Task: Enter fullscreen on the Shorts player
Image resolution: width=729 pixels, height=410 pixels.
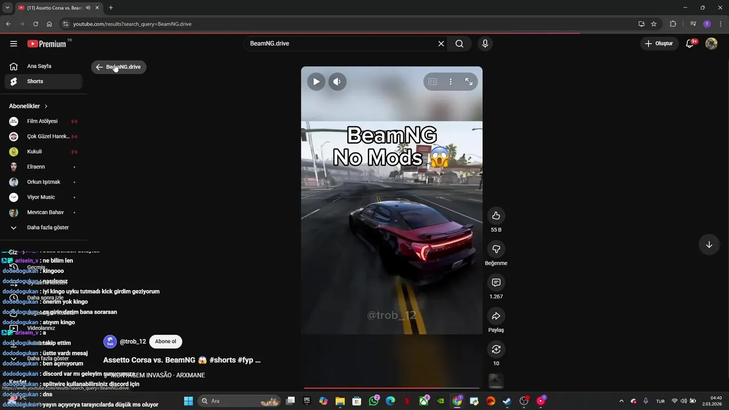Action: click(469, 81)
